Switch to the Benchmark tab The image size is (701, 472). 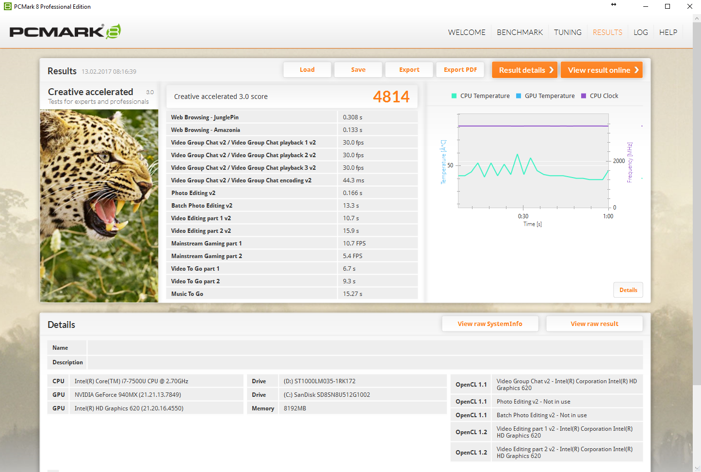click(520, 33)
